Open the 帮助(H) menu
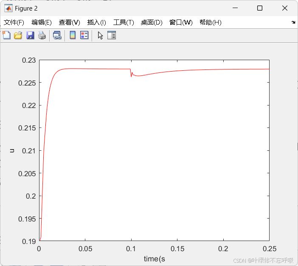The height and width of the screenshot is (266, 298). [211, 22]
